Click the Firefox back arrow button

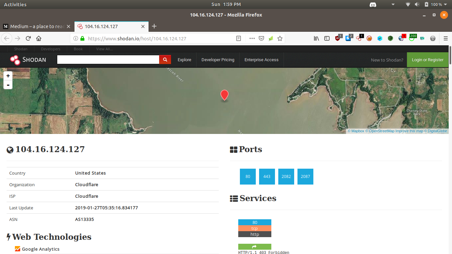click(7, 38)
